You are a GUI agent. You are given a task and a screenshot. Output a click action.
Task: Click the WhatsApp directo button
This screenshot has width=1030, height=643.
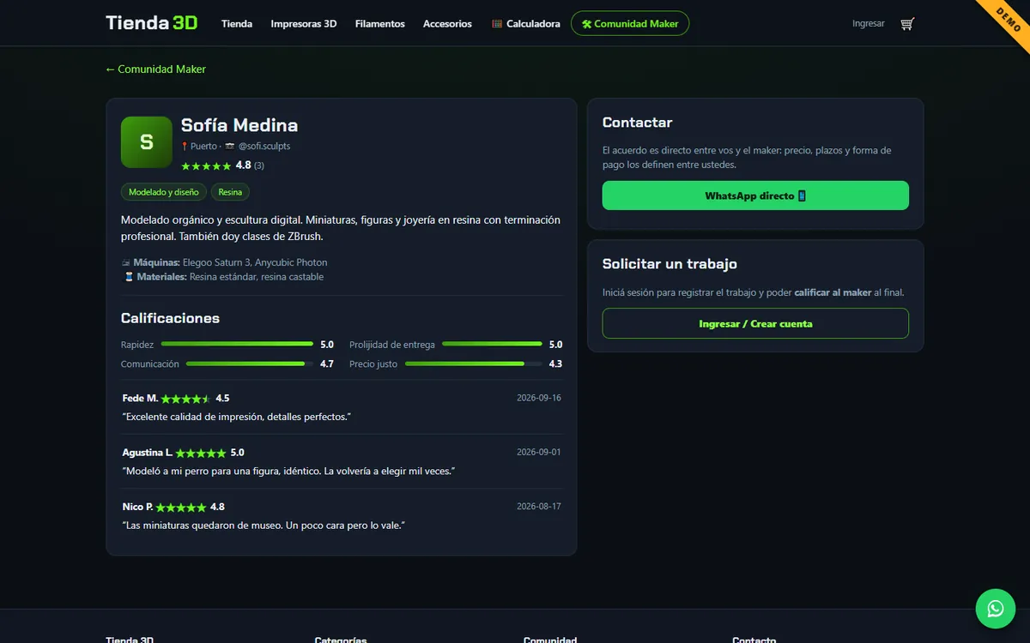[755, 195]
